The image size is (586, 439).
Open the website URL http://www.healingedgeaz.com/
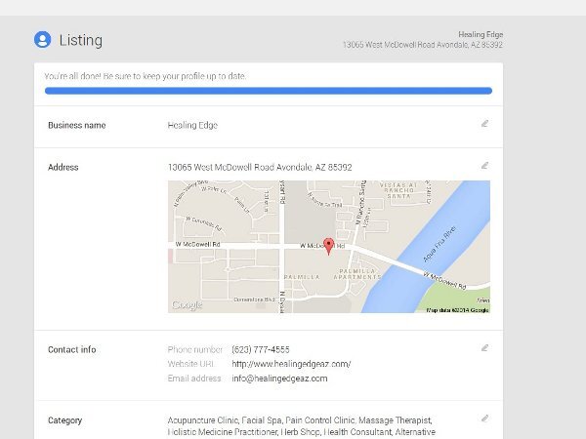pos(291,364)
